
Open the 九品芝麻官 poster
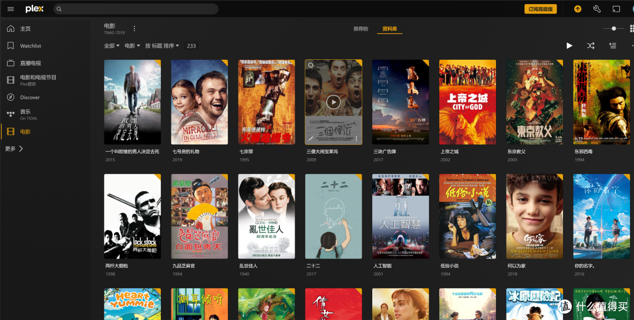(x=200, y=216)
